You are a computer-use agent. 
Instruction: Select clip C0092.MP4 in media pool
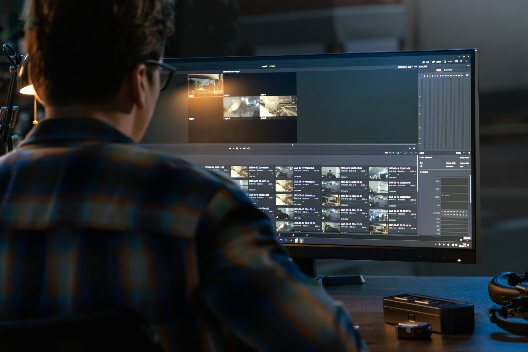point(393,173)
